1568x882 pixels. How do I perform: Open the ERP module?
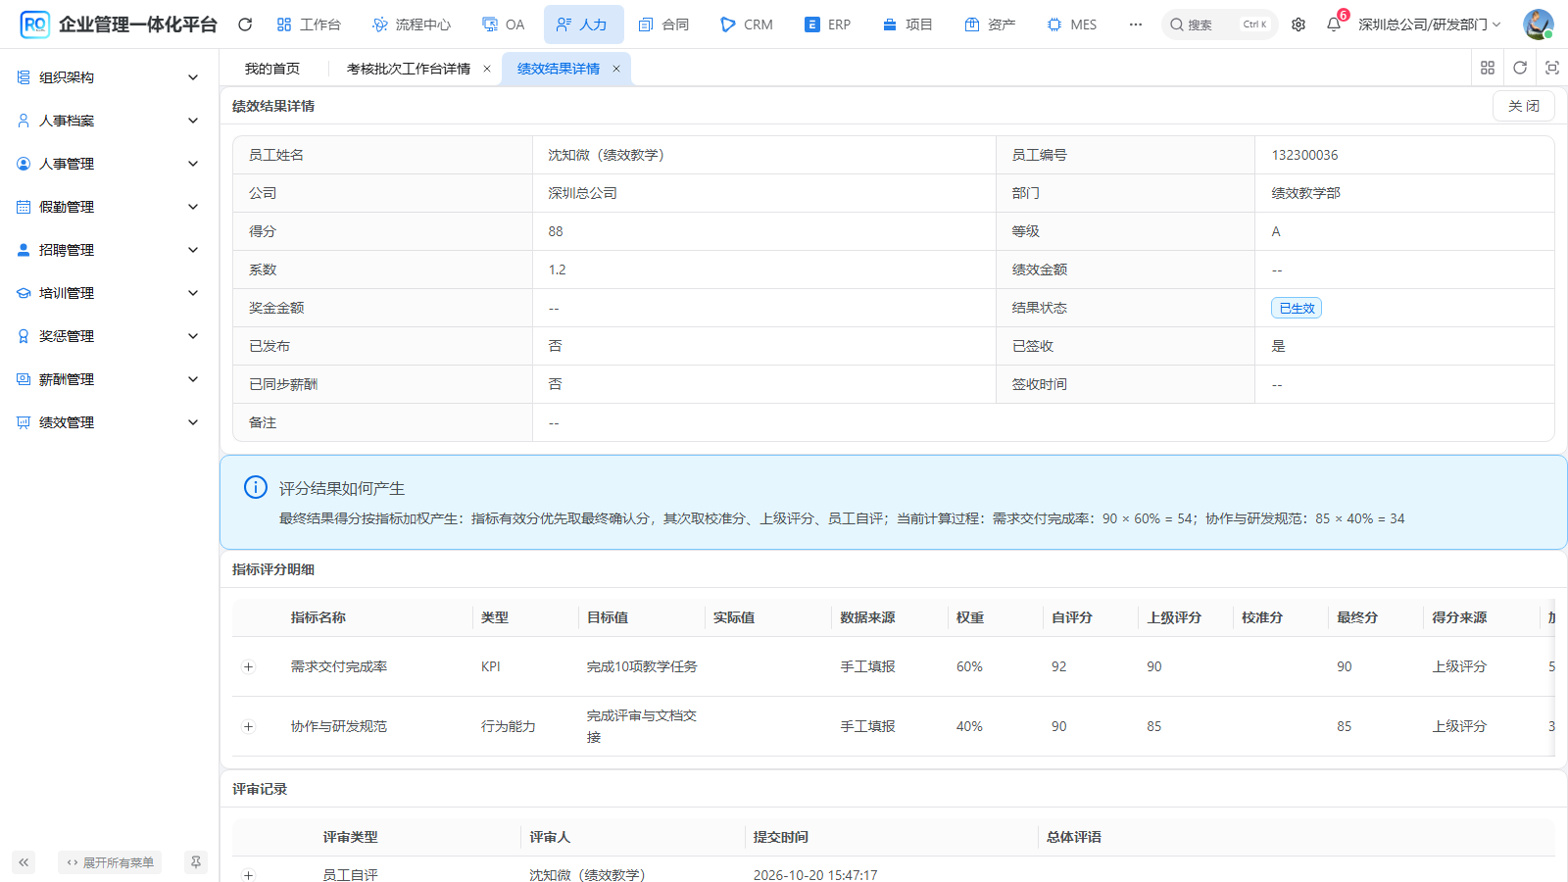click(828, 24)
